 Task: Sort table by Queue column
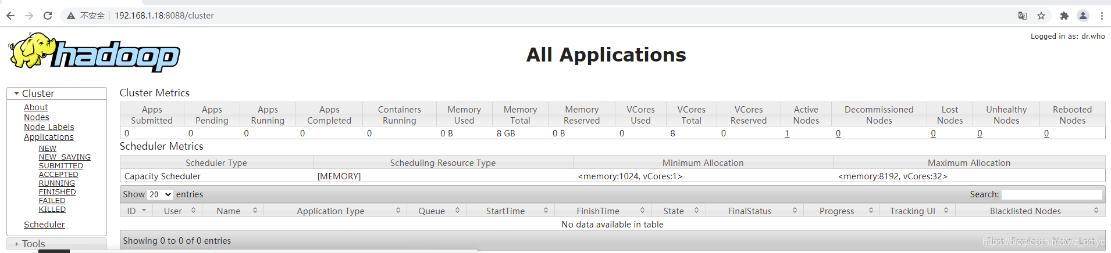click(x=436, y=211)
